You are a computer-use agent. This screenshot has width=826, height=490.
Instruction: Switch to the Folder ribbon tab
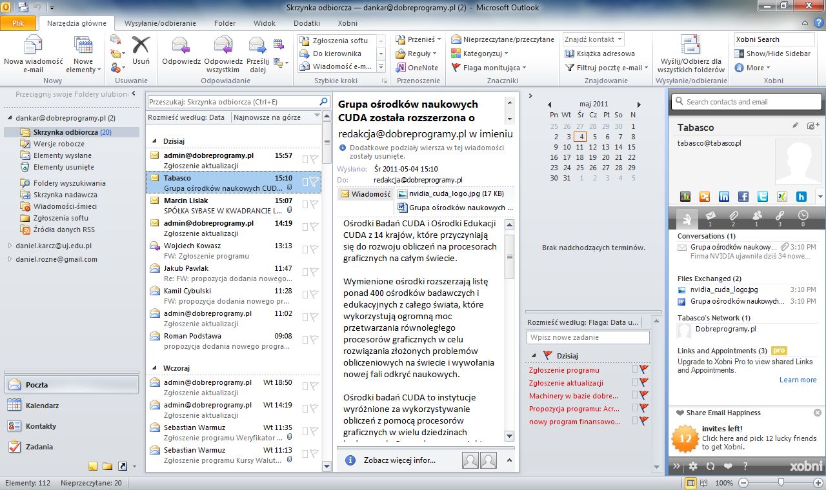225,23
